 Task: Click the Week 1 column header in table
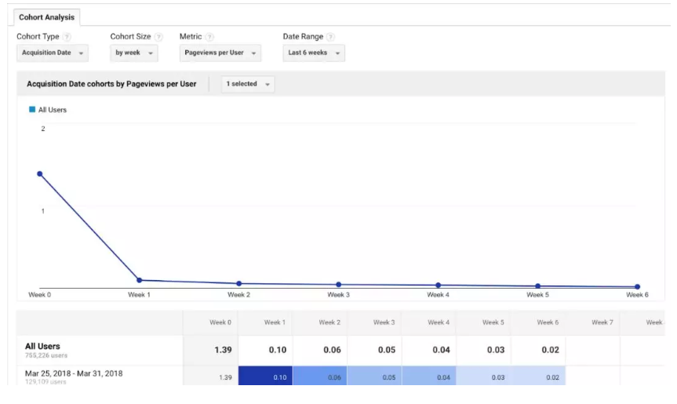point(274,322)
